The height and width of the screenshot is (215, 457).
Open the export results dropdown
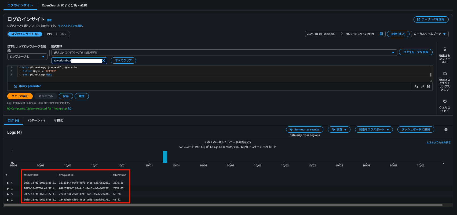(x=374, y=130)
